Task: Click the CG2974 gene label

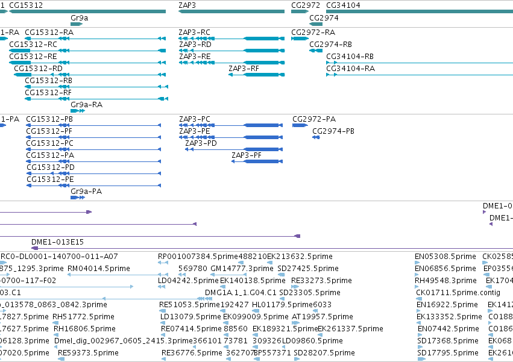Action: (324, 18)
